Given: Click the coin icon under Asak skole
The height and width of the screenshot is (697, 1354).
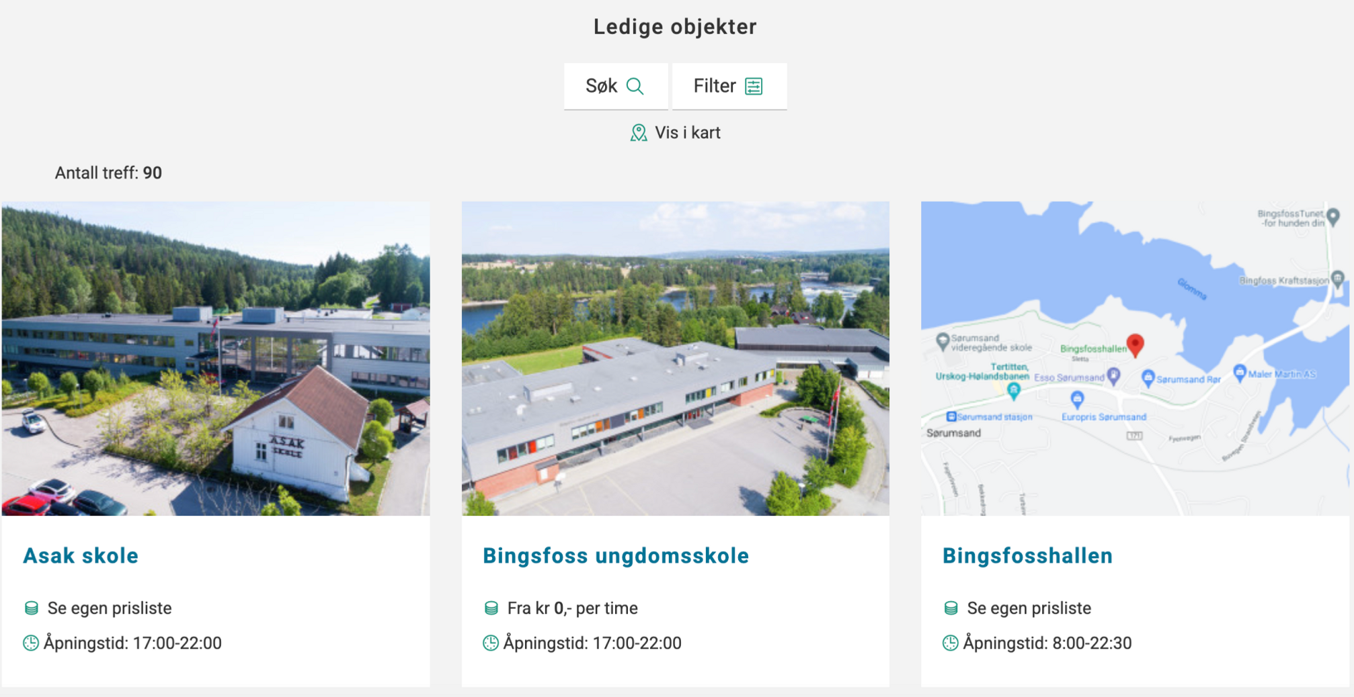Looking at the screenshot, I should pos(32,608).
